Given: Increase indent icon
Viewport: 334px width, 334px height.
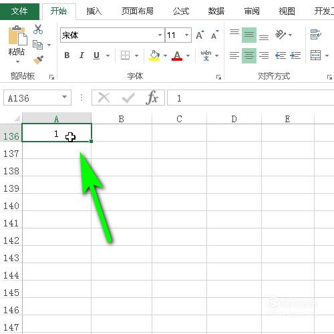Looking at the screenshot, I should (295, 55).
